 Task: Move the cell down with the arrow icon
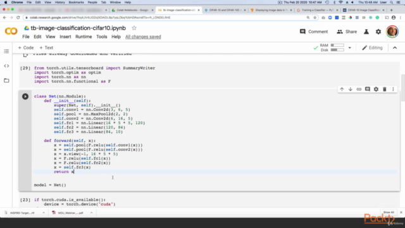[350, 89]
